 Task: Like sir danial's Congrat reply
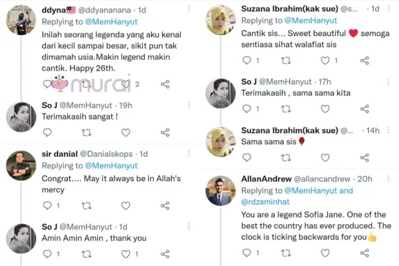[125, 205]
